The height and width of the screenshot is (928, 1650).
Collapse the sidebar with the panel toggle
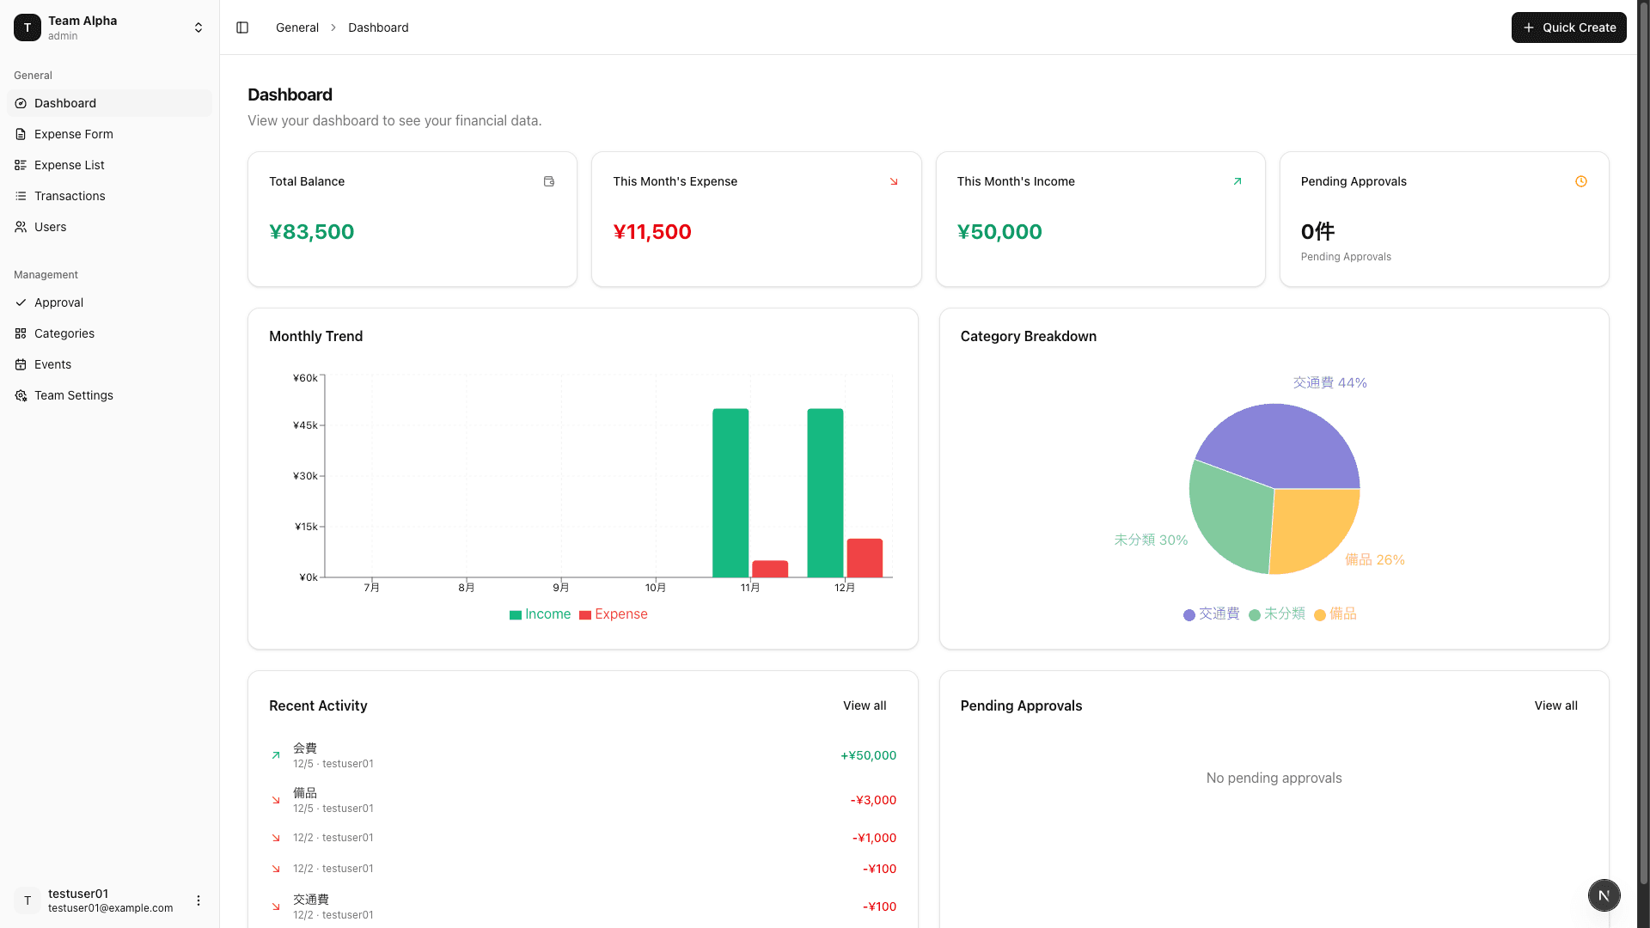pyautogui.click(x=241, y=27)
